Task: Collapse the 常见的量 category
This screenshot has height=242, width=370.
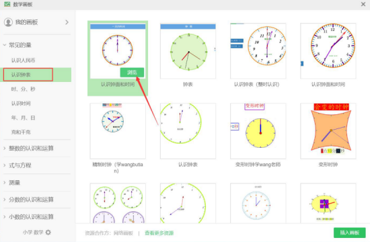Action: [5, 45]
